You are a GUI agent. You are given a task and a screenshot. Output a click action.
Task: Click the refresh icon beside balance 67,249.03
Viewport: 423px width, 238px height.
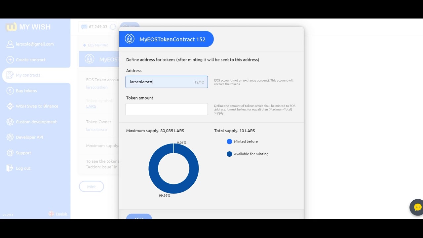click(113, 27)
